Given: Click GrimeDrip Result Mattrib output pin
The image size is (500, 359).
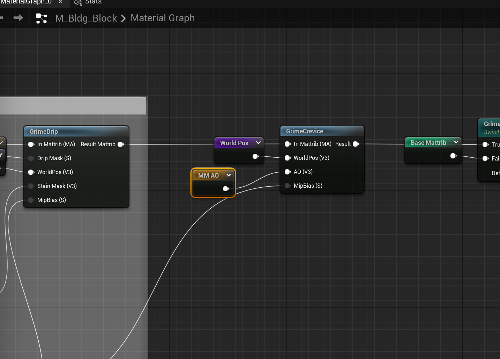Looking at the screenshot, I should (x=121, y=144).
